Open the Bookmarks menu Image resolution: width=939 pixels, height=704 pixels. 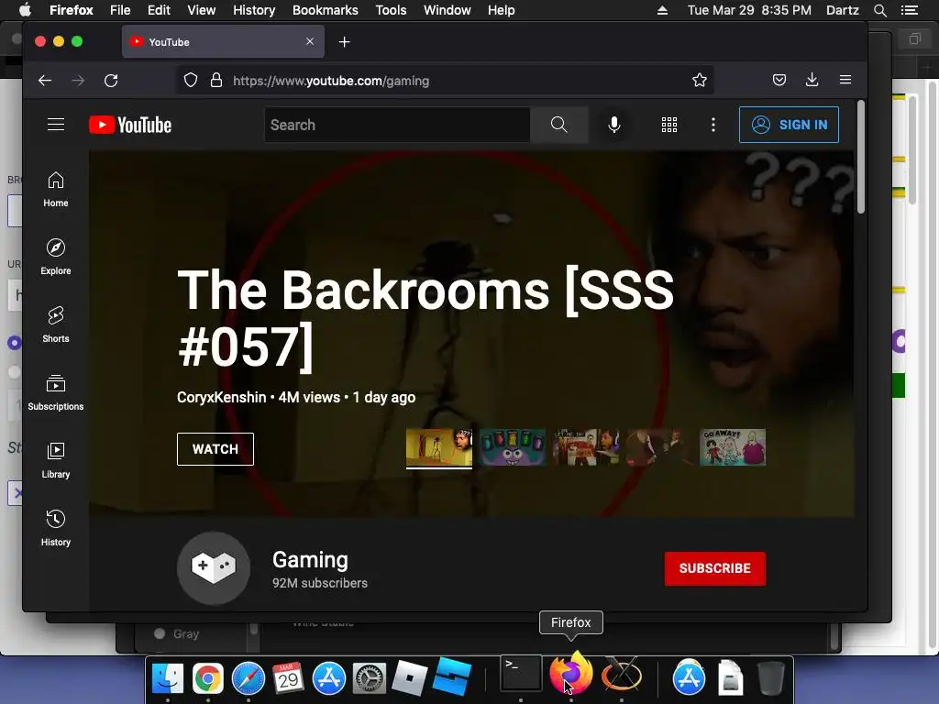326,10
